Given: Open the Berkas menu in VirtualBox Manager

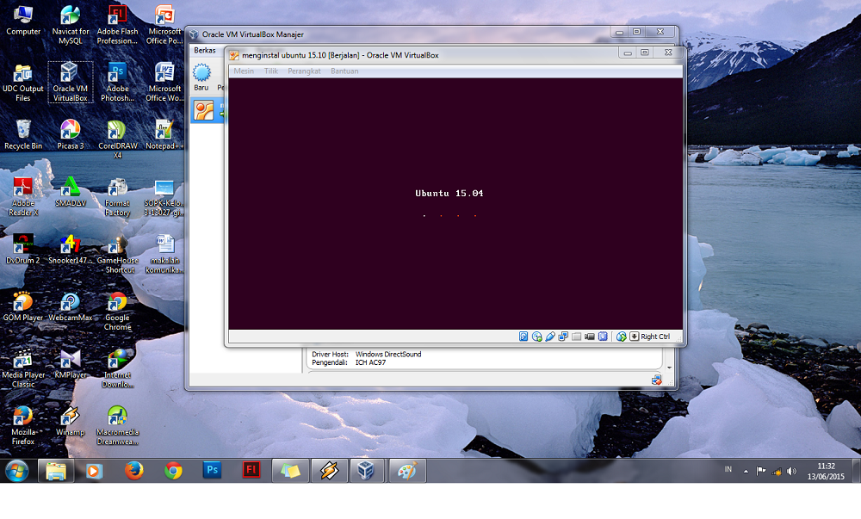Looking at the screenshot, I should [x=205, y=51].
